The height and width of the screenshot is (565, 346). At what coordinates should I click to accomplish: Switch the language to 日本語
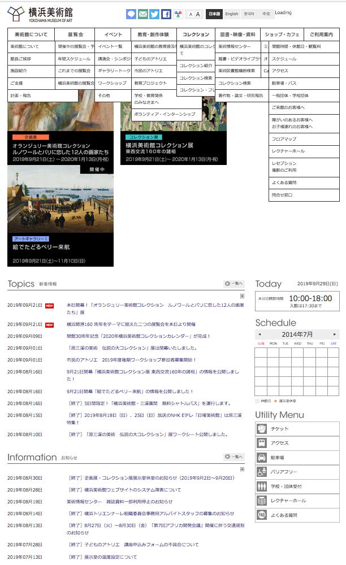214,14
